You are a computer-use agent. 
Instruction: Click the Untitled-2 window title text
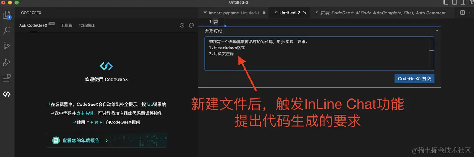(x=238, y=3)
